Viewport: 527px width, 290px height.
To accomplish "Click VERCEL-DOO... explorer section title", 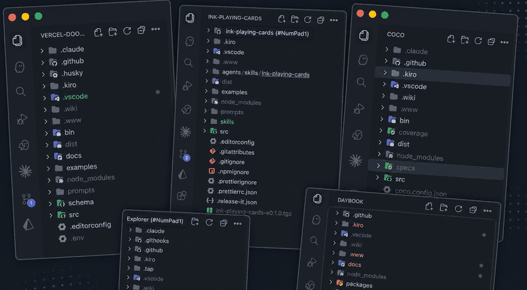I will tap(63, 35).
